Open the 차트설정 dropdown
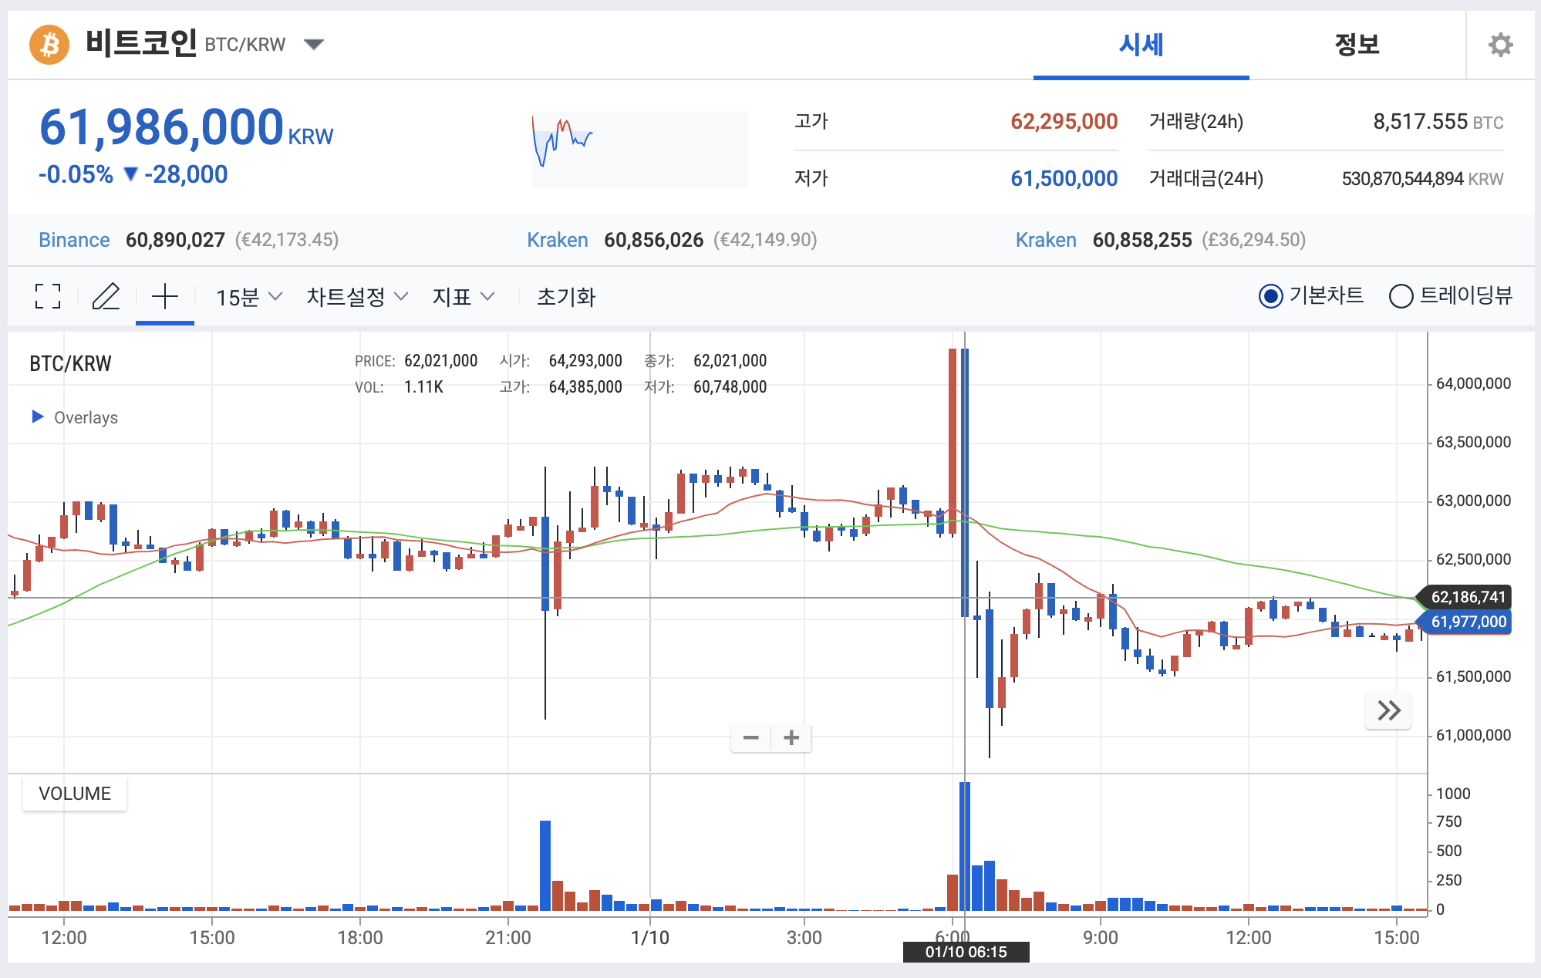This screenshot has width=1541, height=978. tap(356, 297)
